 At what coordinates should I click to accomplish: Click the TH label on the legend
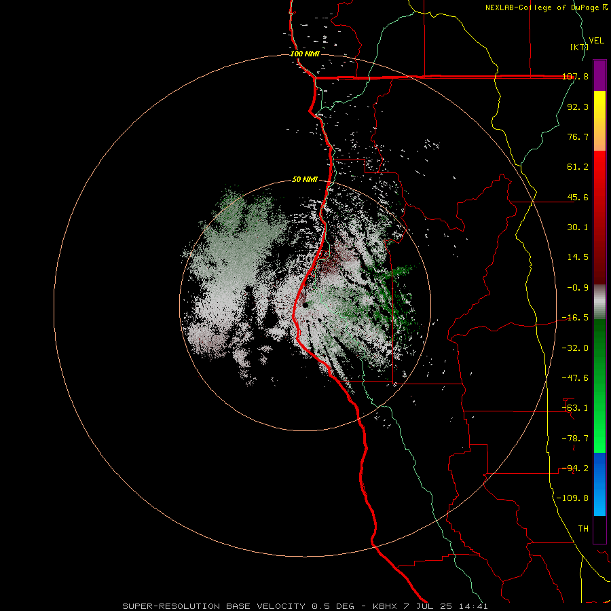pos(583,529)
